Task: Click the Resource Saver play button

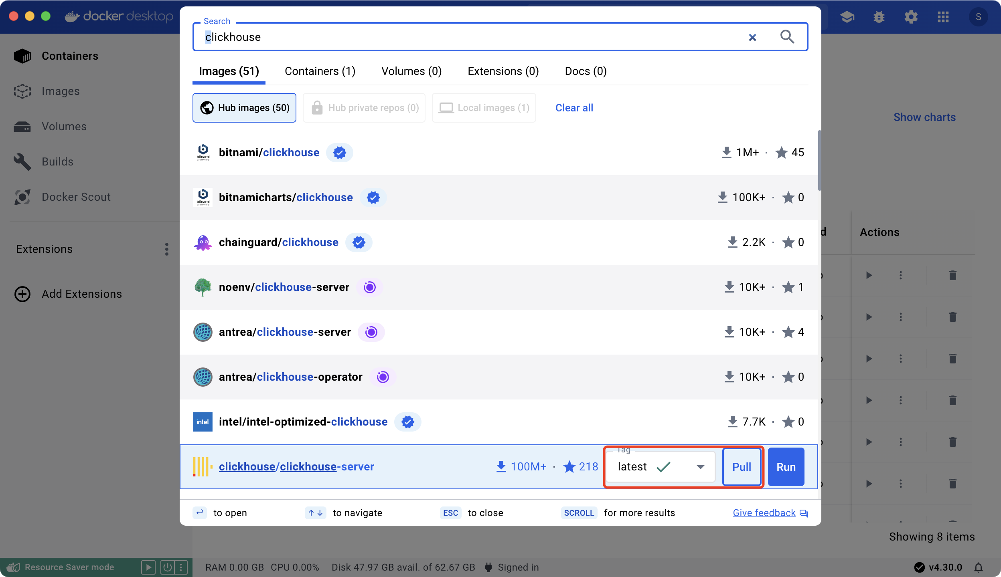Action: point(148,567)
